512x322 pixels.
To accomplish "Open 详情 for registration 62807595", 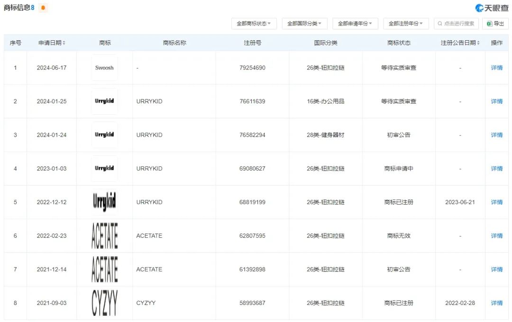I will 497,236.
